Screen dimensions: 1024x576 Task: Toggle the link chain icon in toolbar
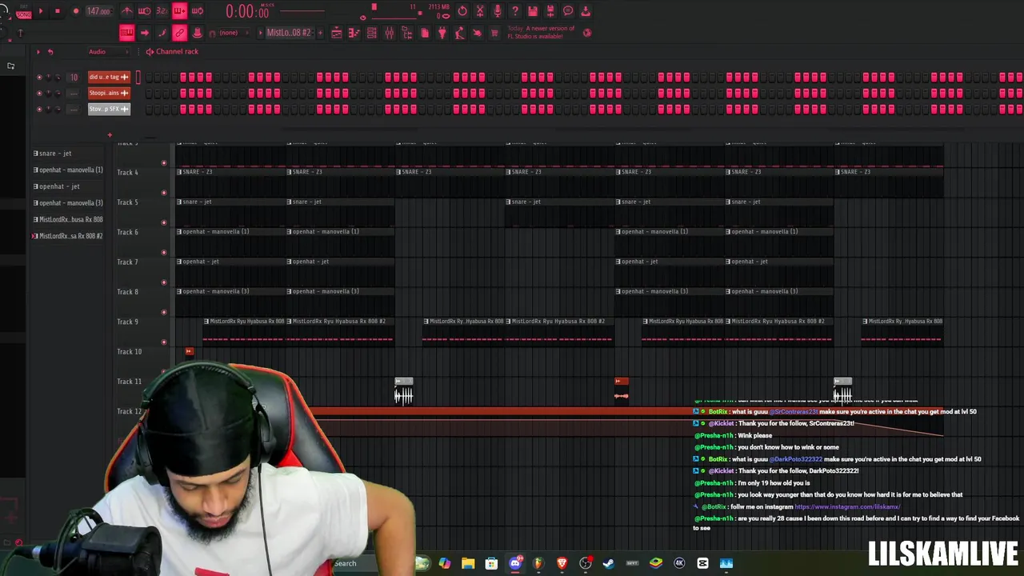(180, 33)
